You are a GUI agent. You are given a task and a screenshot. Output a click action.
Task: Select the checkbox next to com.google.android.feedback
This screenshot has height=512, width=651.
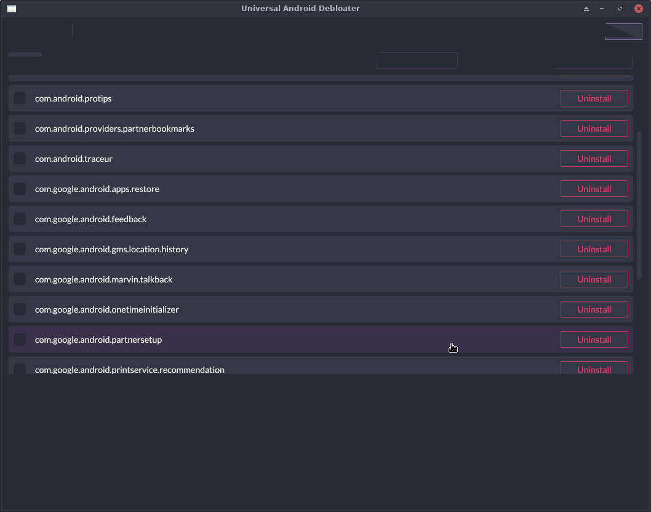(x=19, y=218)
